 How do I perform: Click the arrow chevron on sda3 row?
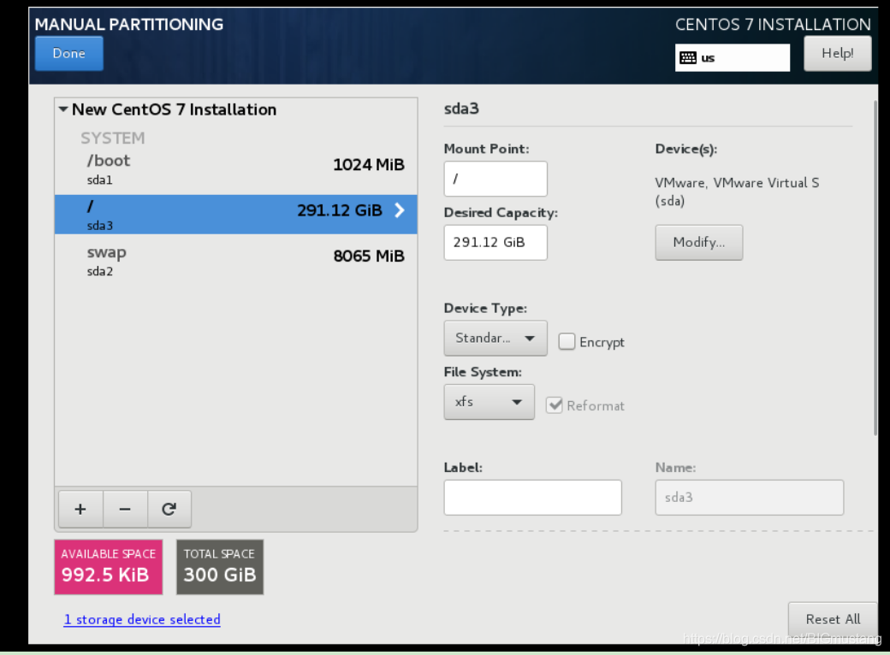(x=400, y=210)
